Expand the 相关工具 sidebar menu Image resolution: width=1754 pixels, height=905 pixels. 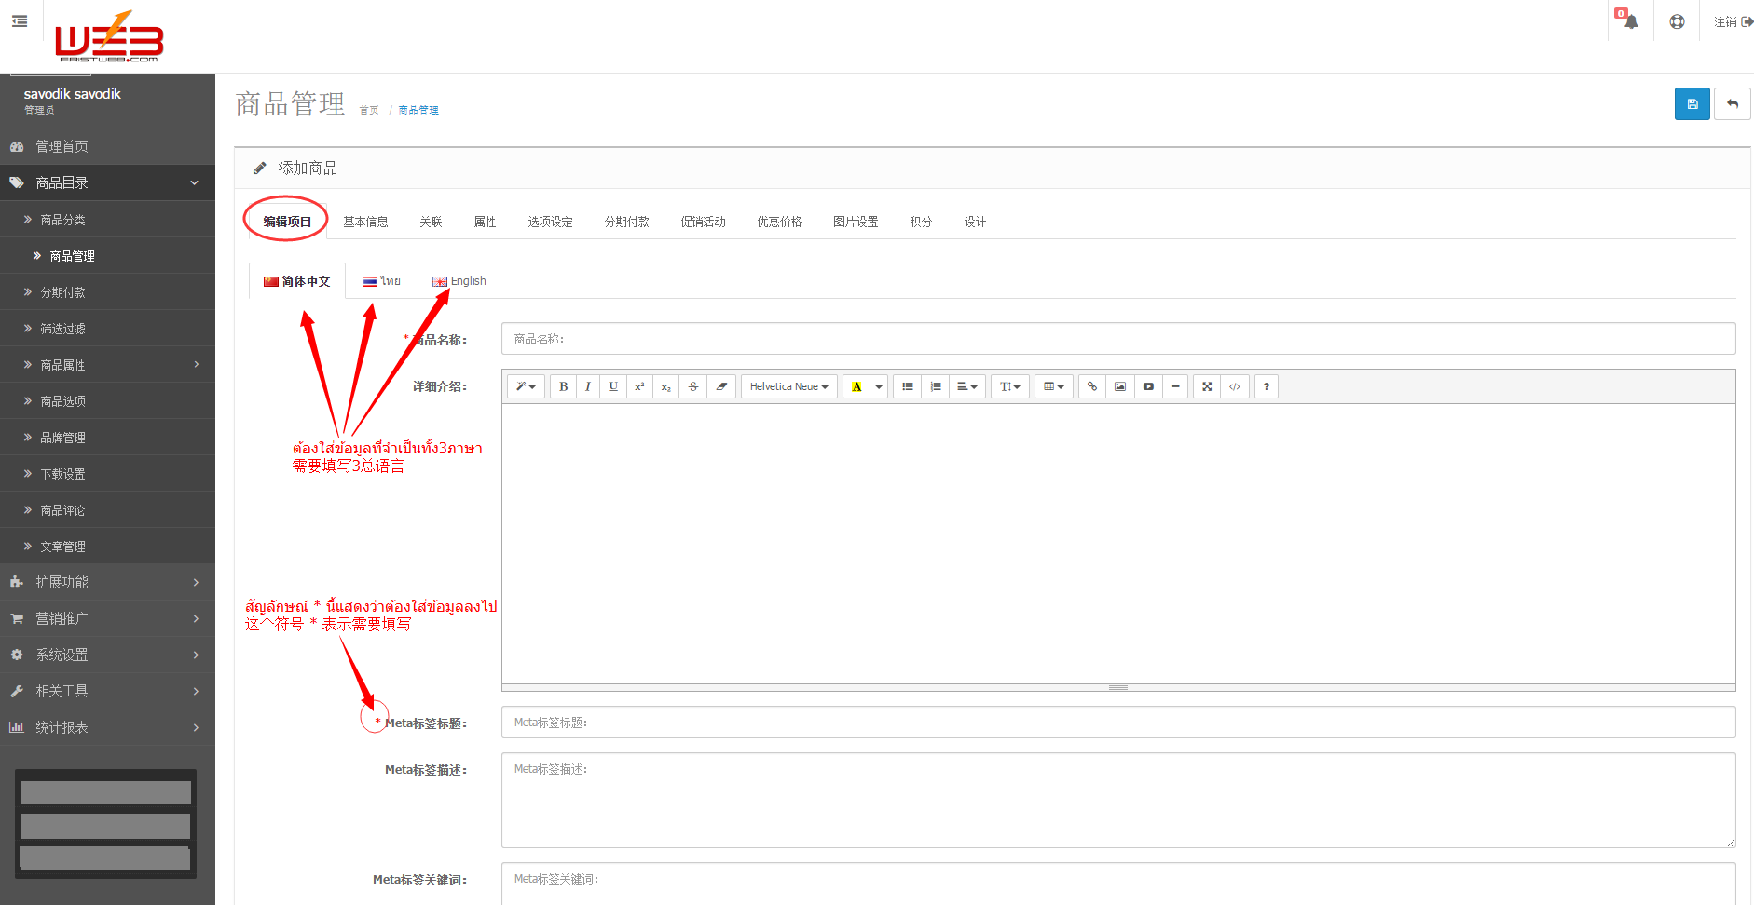(x=107, y=691)
